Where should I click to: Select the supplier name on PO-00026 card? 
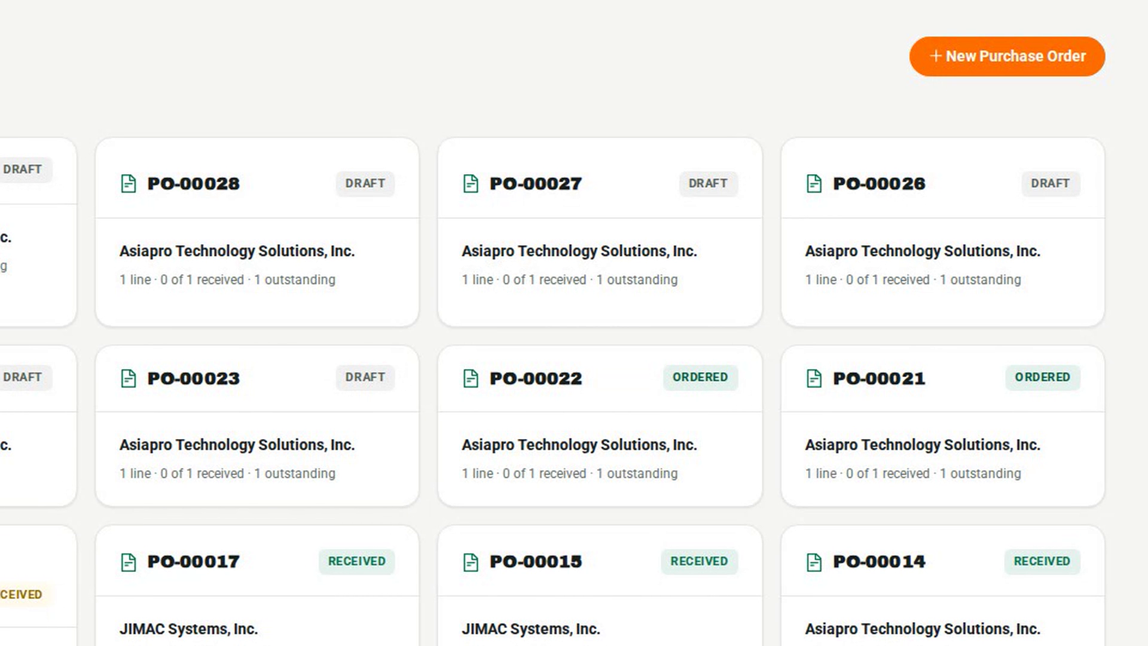923,251
